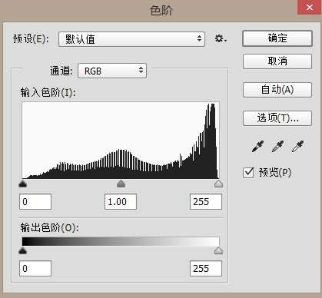322x298 pixels.
Task: Open the 通道 RGB channel dropdown
Action: (112, 71)
